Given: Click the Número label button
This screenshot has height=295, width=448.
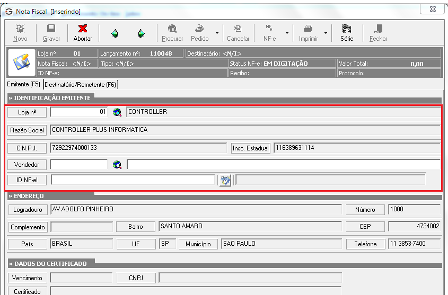Looking at the screenshot, I should pos(365,210).
